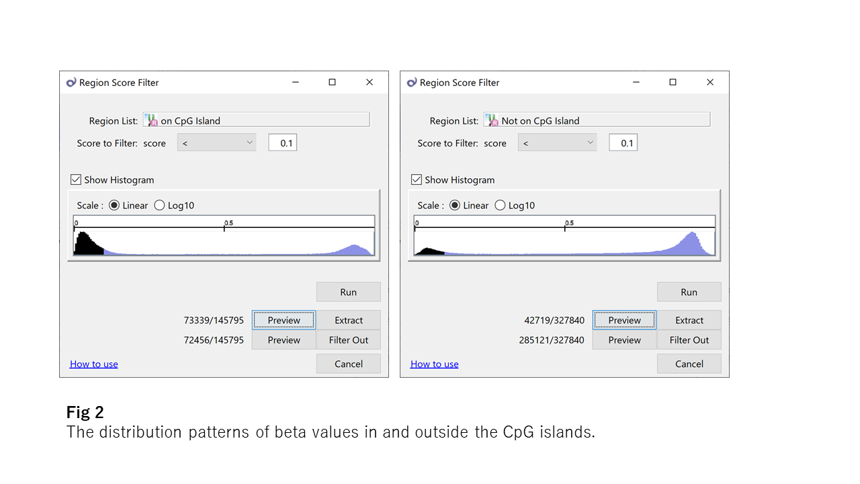
Task: Close the right Region Score Filter dialog
Action: (x=710, y=82)
